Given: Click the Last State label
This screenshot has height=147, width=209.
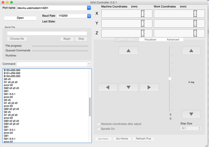Looking at the screenshot, I should click(x=49, y=21).
